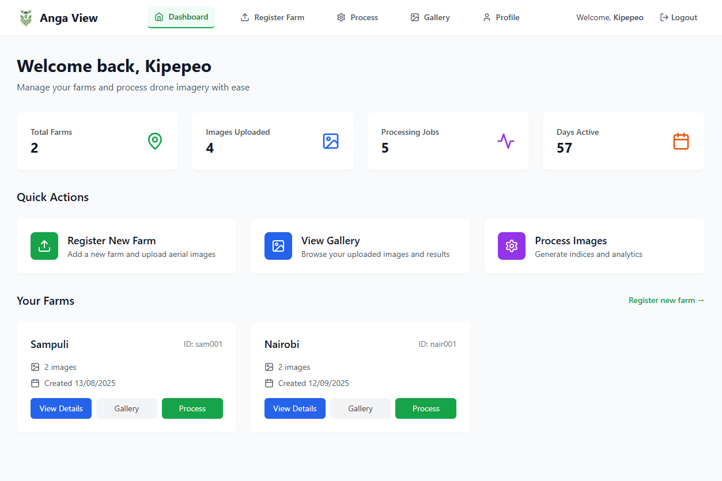Open the Dashboard tab
This screenshot has height=481, width=722.
point(181,17)
